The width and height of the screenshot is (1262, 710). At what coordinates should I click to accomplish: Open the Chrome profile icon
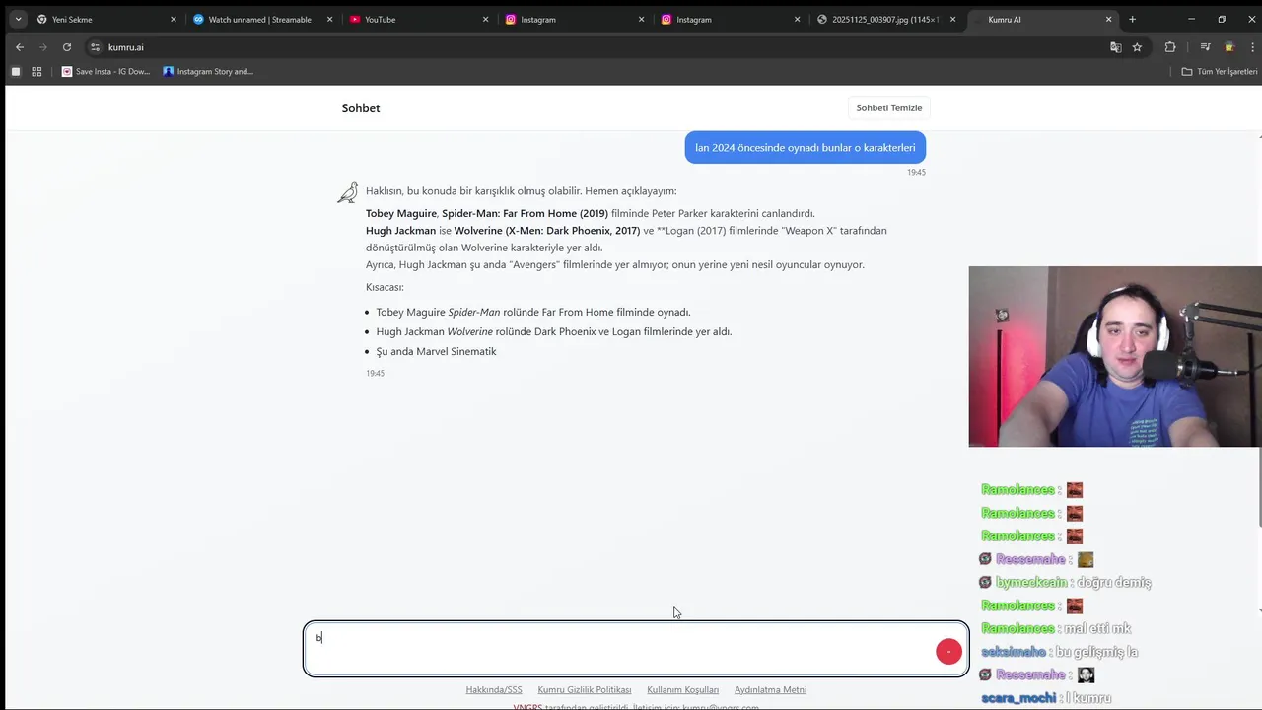coord(1229,47)
